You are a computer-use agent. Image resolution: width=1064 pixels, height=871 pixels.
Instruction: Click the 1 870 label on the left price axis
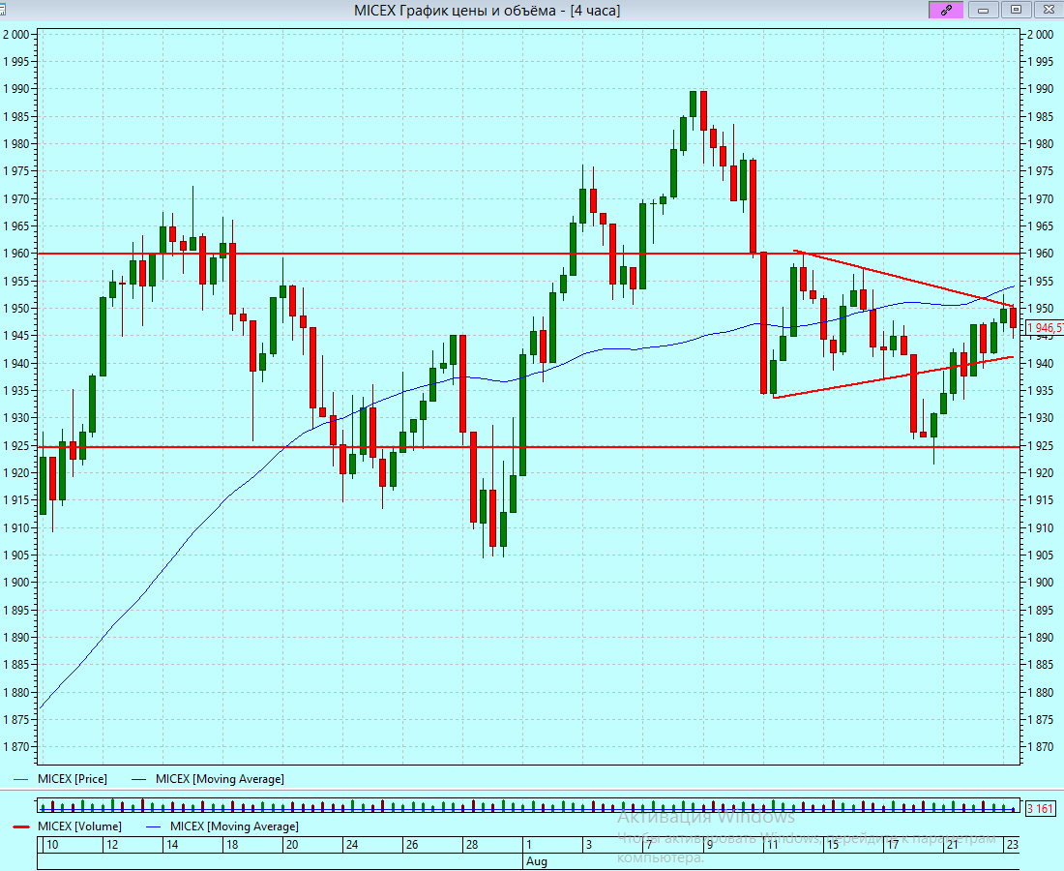point(16,747)
